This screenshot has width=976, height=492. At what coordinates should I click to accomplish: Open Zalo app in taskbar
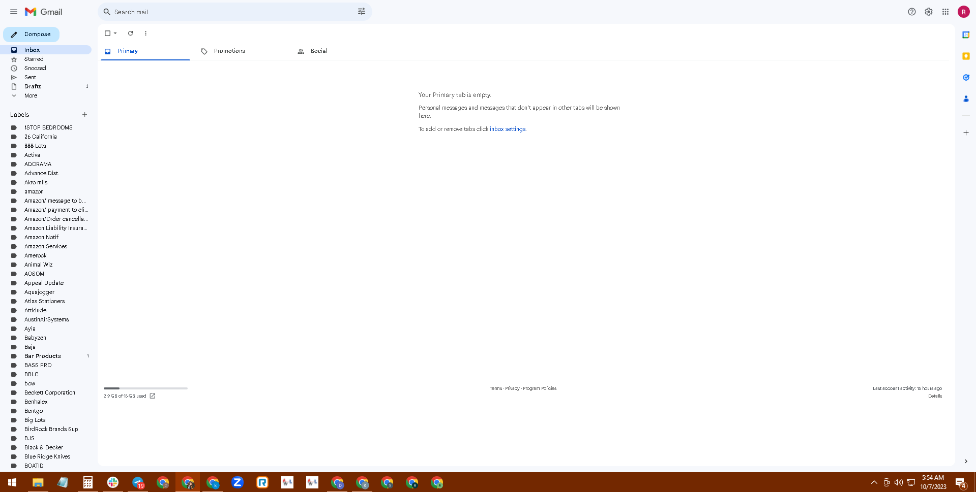click(238, 482)
